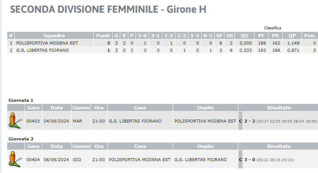Select the G.S. LIBERTAS FIORANO standings row
318x173 pixels.
point(163,50)
